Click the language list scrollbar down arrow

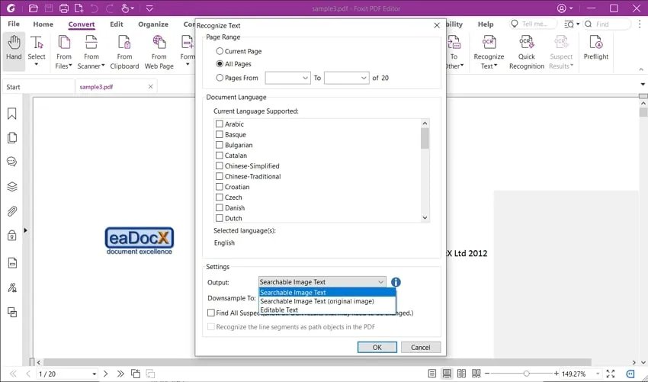point(425,218)
